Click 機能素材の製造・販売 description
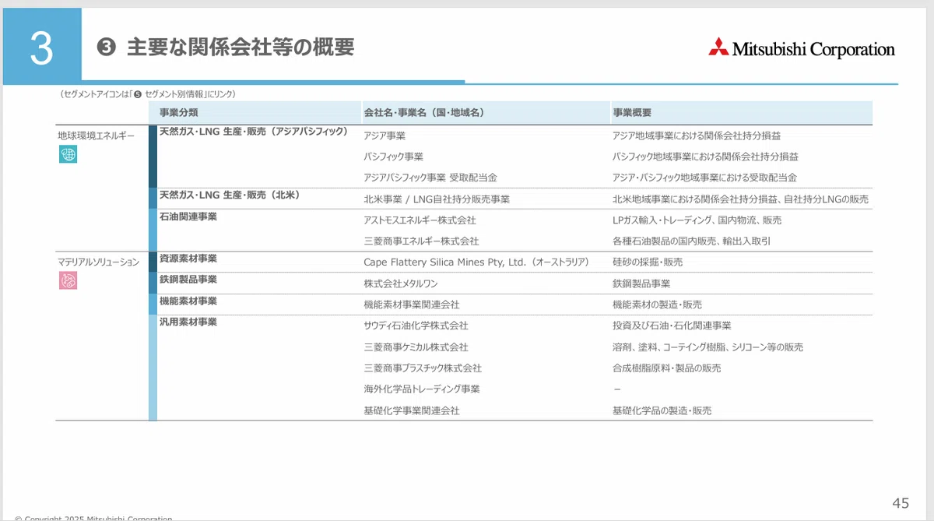934x521 pixels. (x=658, y=305)
